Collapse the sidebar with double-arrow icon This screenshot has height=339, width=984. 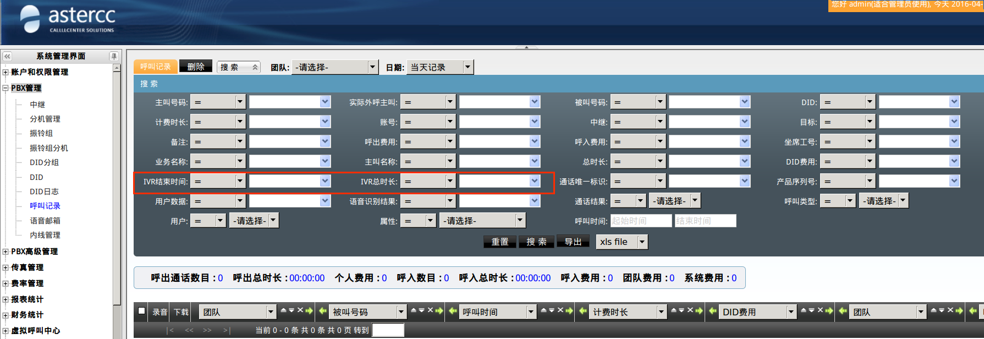[7, 56]
